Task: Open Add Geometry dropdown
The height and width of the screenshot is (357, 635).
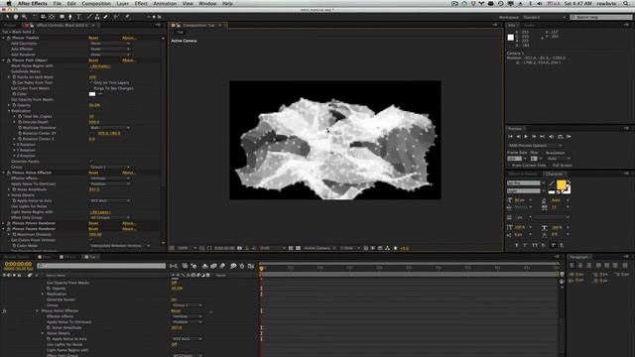Action: click(110, 44)
